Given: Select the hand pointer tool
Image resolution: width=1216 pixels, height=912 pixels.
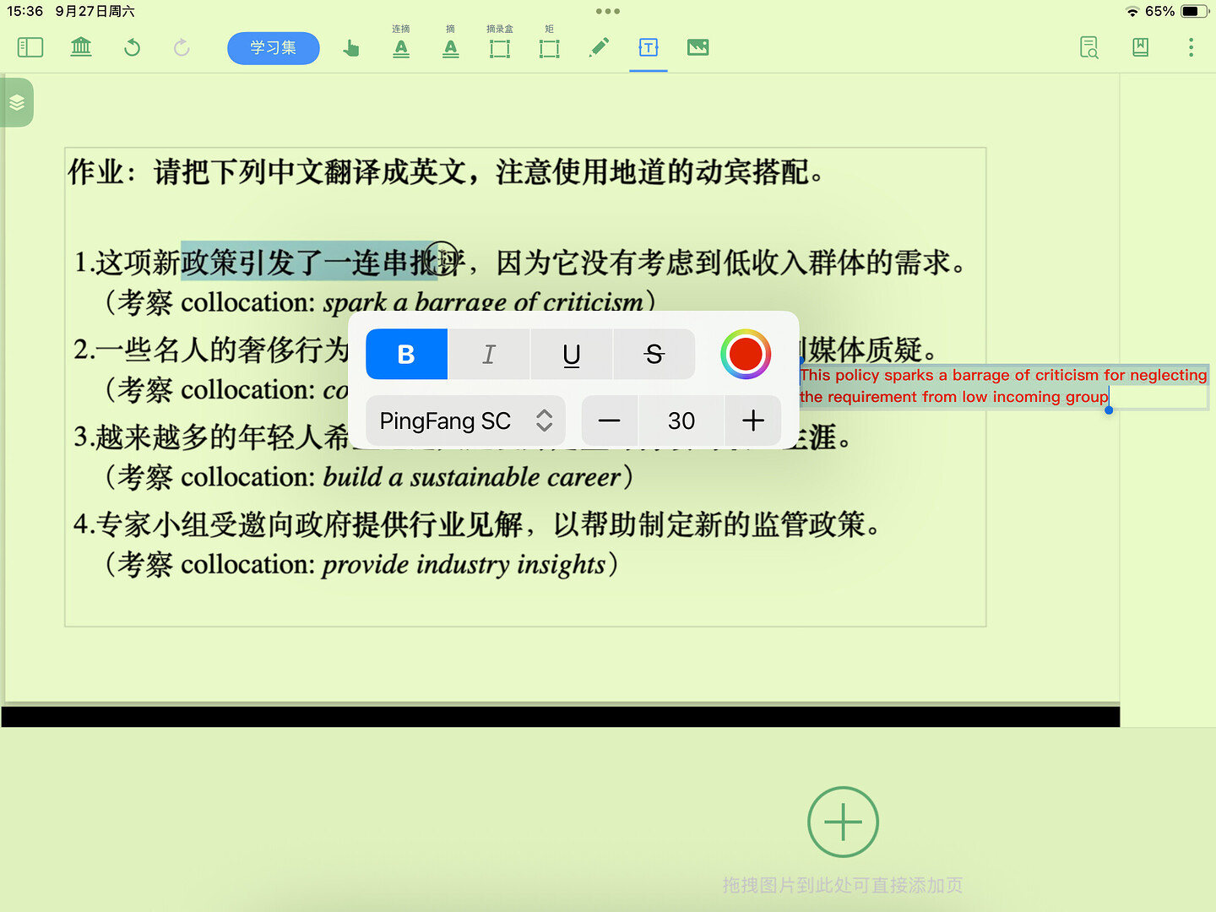Looking at the screenshot, I should pyautogui.click(x=351, y=48).
